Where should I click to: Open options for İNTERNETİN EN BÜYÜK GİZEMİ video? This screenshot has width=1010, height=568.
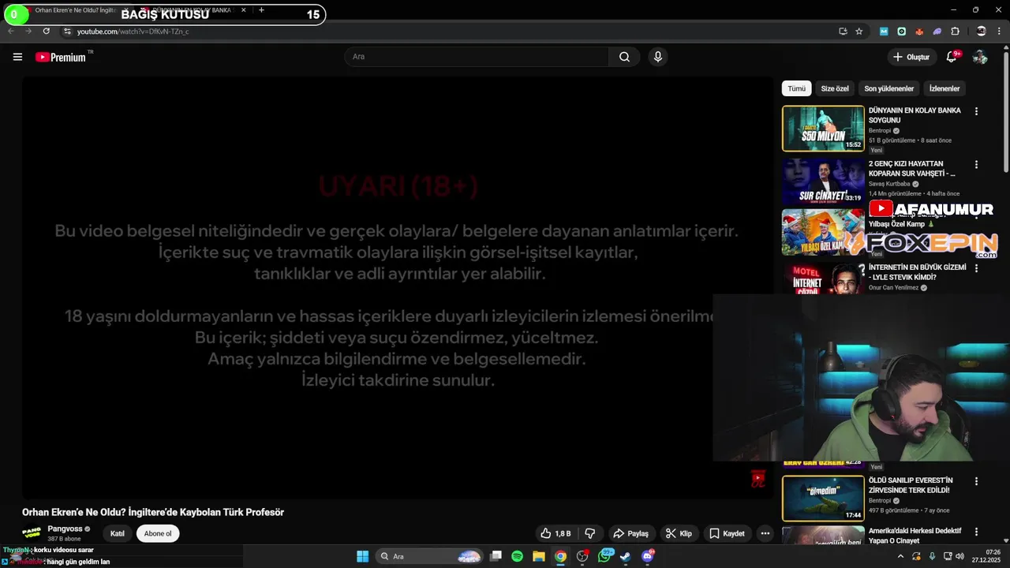coord(976,268)
